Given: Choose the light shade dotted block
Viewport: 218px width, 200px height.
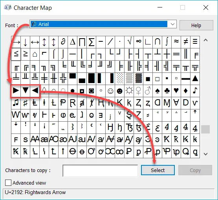Looking at the screenshot, I should point(119,79).
